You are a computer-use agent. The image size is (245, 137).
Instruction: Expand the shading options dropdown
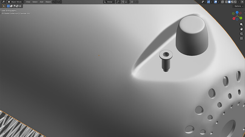(x=238, y=2)
